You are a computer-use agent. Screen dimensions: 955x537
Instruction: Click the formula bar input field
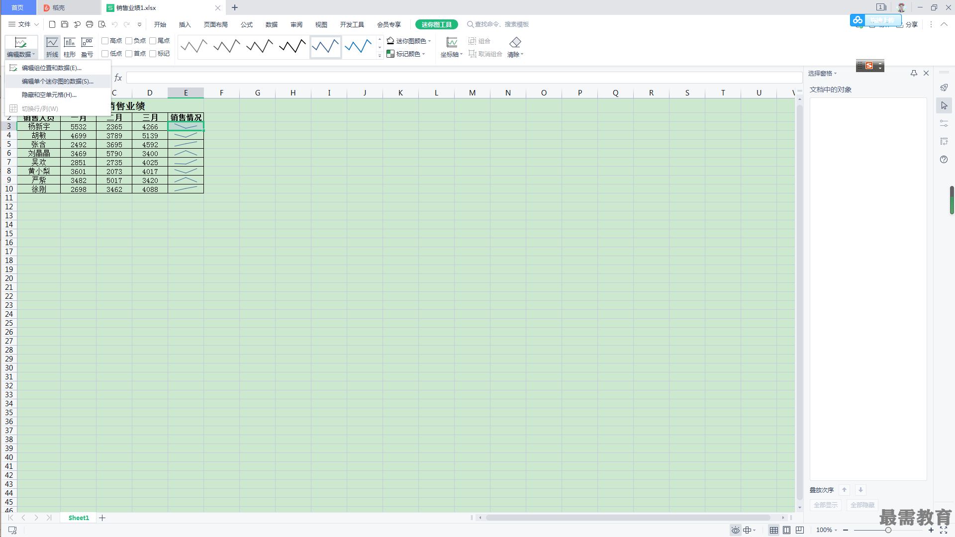pos(464,78)
